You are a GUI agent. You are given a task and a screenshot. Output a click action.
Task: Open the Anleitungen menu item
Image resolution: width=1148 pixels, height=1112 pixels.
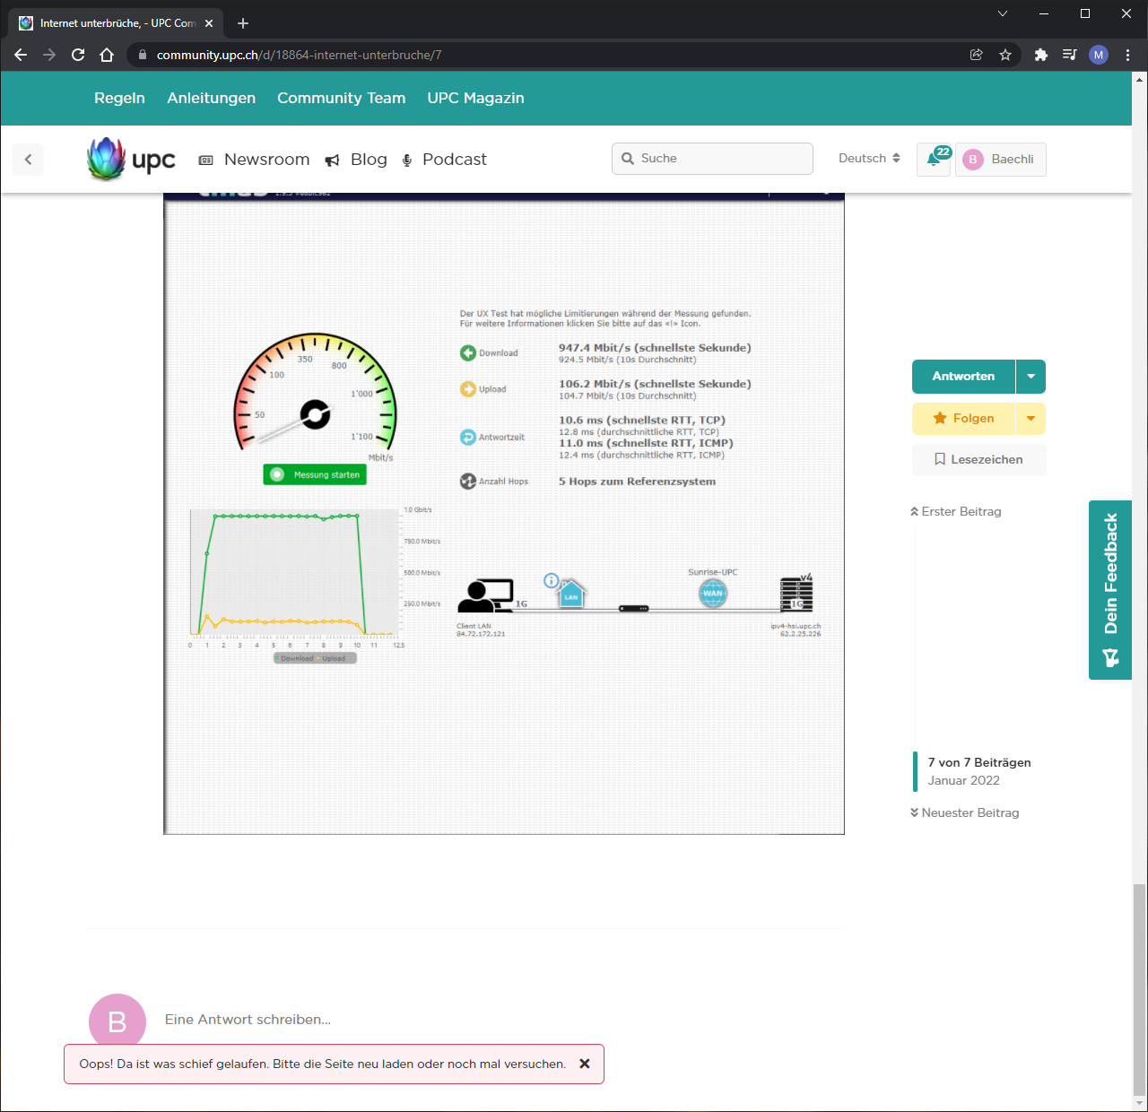(211, 98)
